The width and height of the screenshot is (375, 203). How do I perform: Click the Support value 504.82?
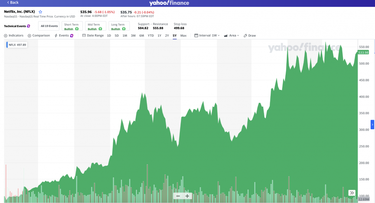pyautogui.click(x=143, y=28)
